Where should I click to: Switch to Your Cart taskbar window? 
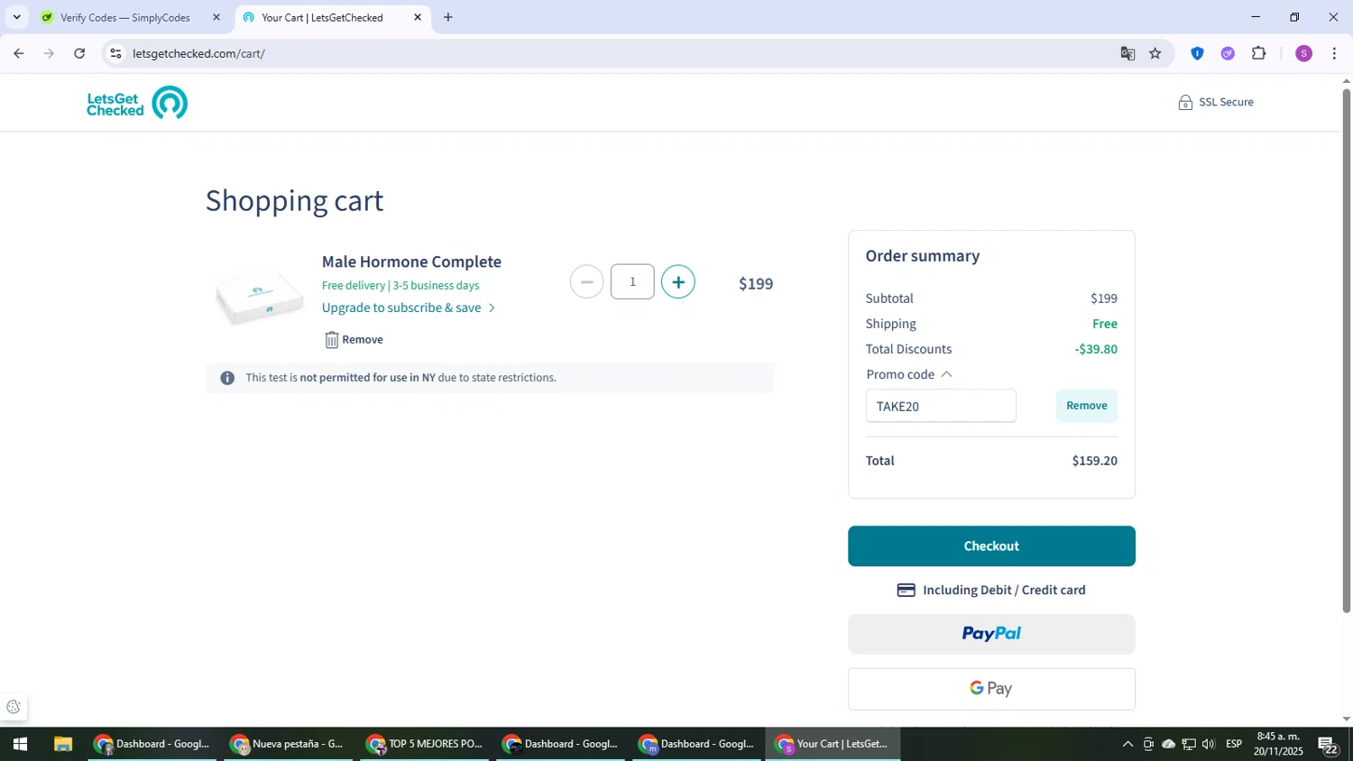(833, 745)
